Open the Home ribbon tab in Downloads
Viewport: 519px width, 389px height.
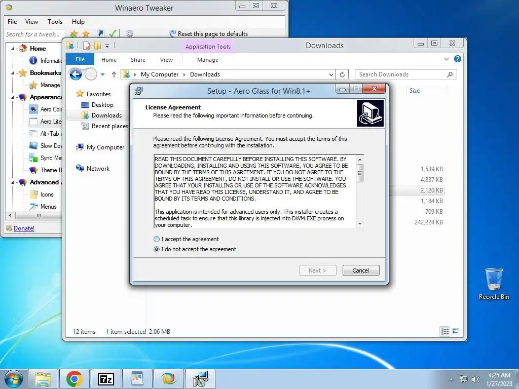click(x=109, y=60)
